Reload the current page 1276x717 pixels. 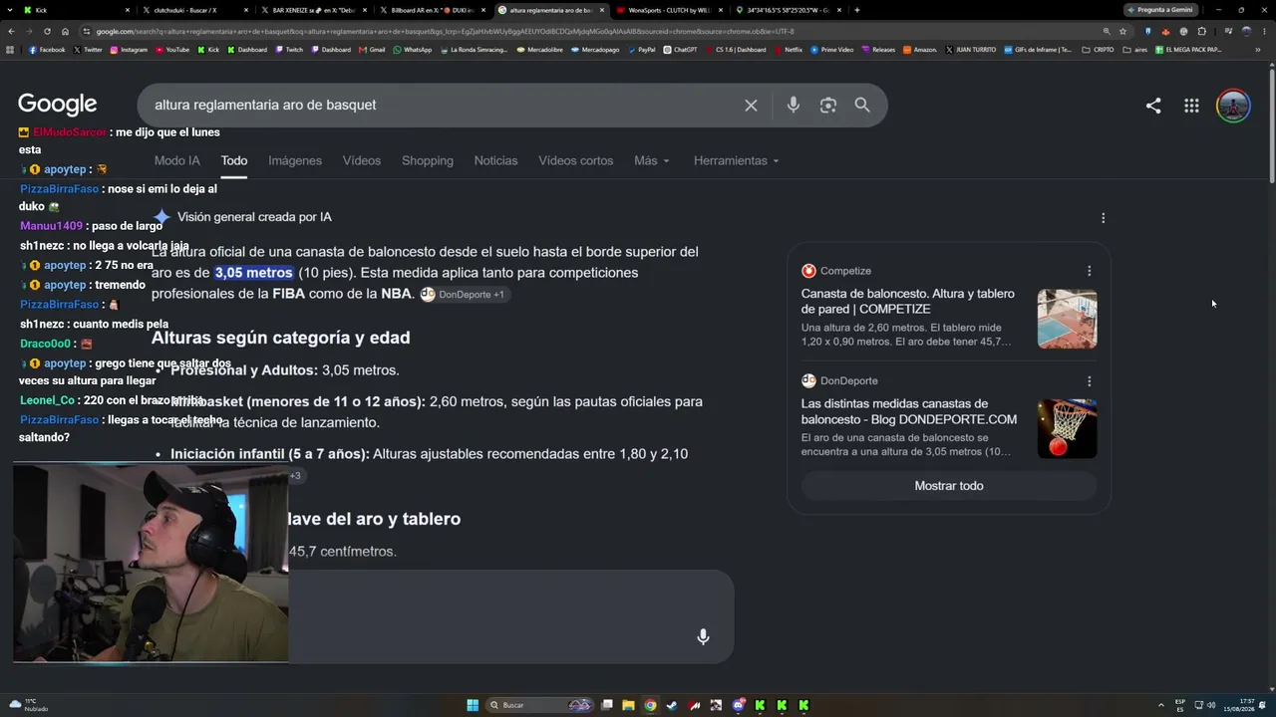pyautogui.click(x=46, y=31)
